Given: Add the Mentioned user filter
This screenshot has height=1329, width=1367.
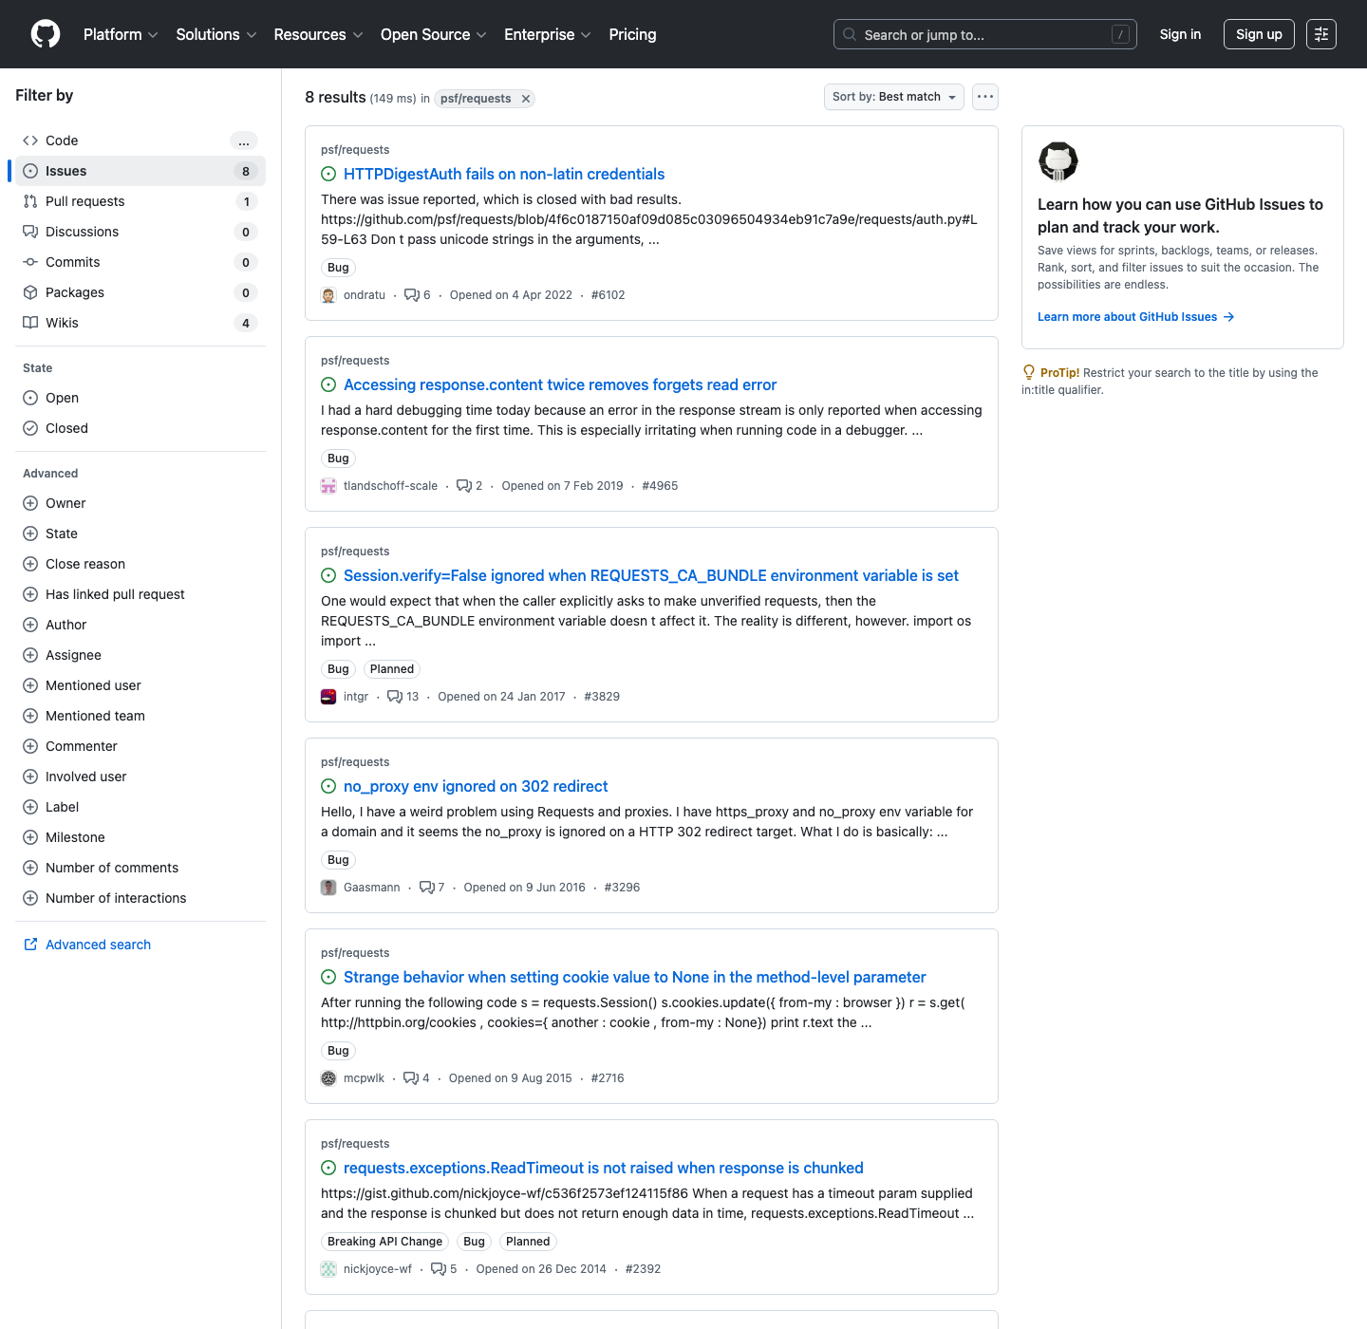Looking at the screenshot, I should [x=140, y=685].
